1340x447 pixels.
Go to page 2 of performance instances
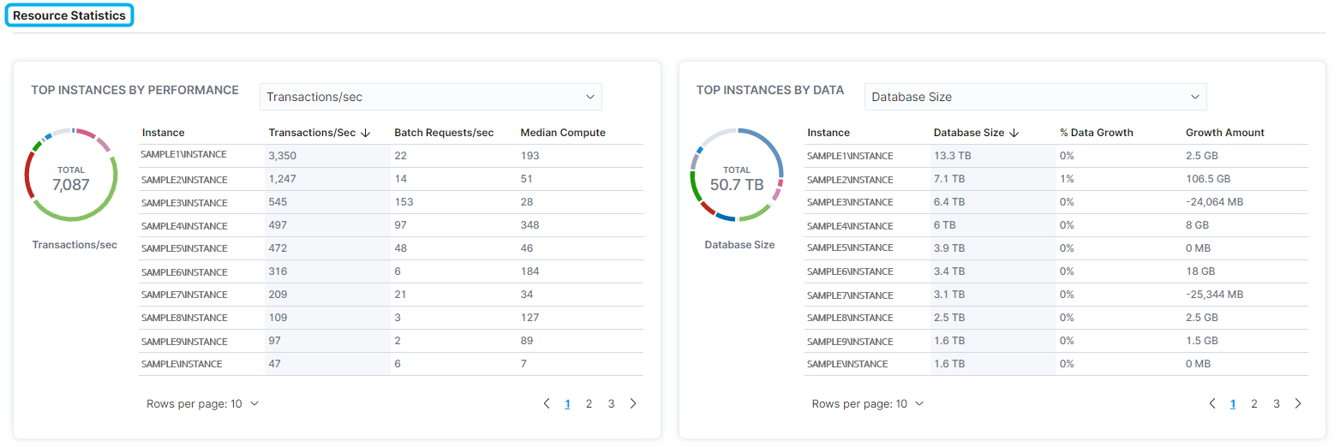[x=589, y=404]
